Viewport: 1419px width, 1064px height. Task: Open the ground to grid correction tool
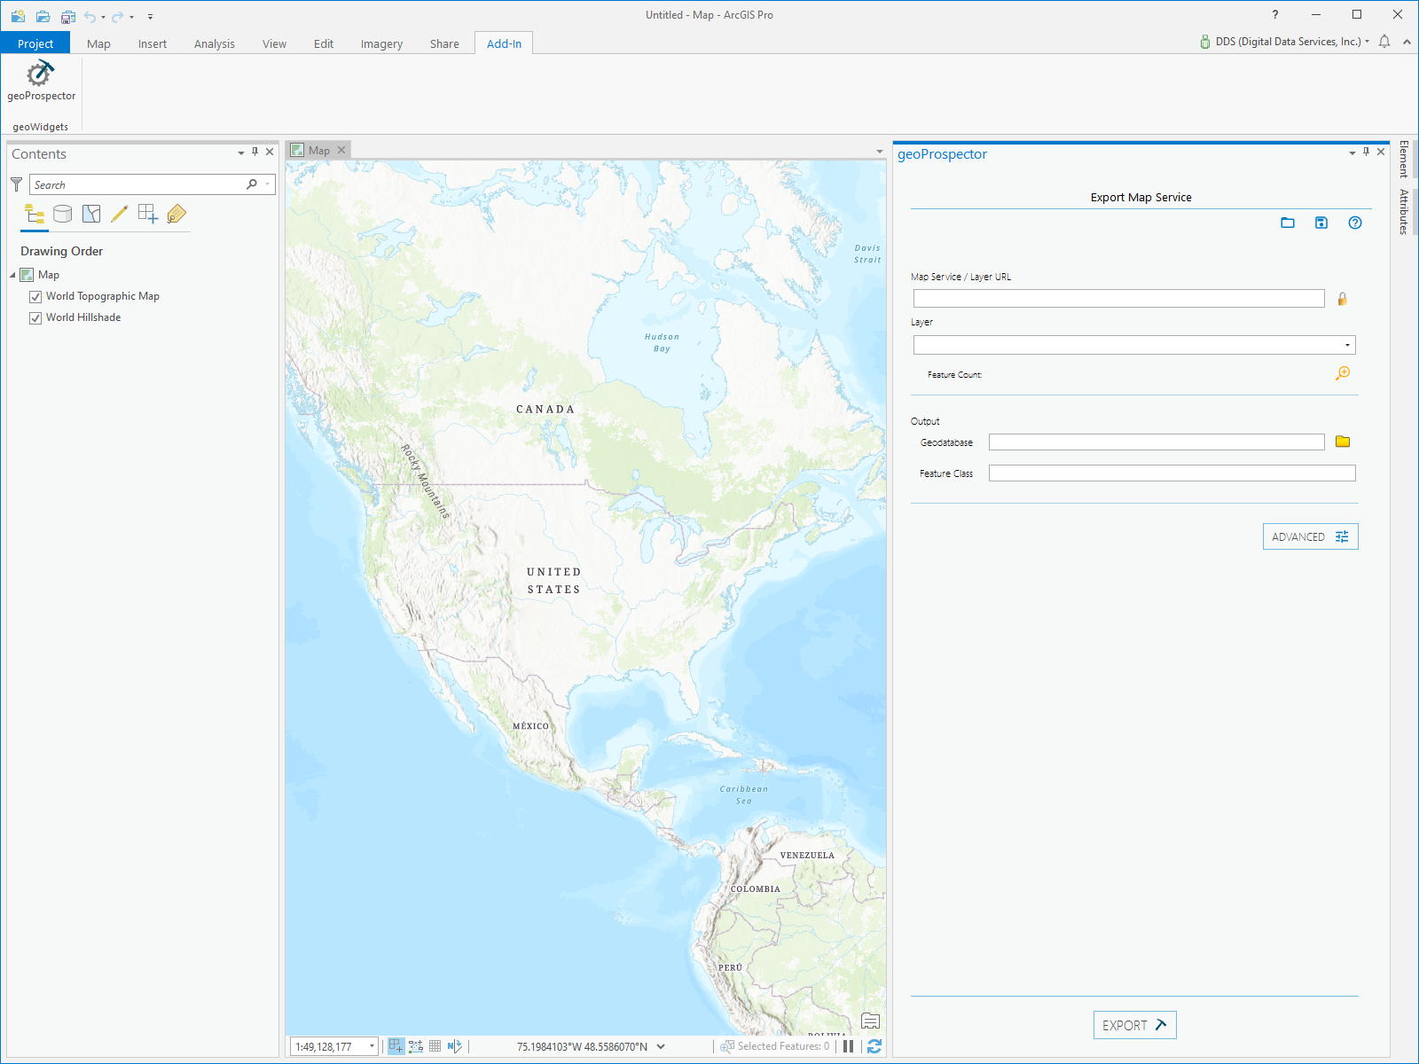(455, 1046)
